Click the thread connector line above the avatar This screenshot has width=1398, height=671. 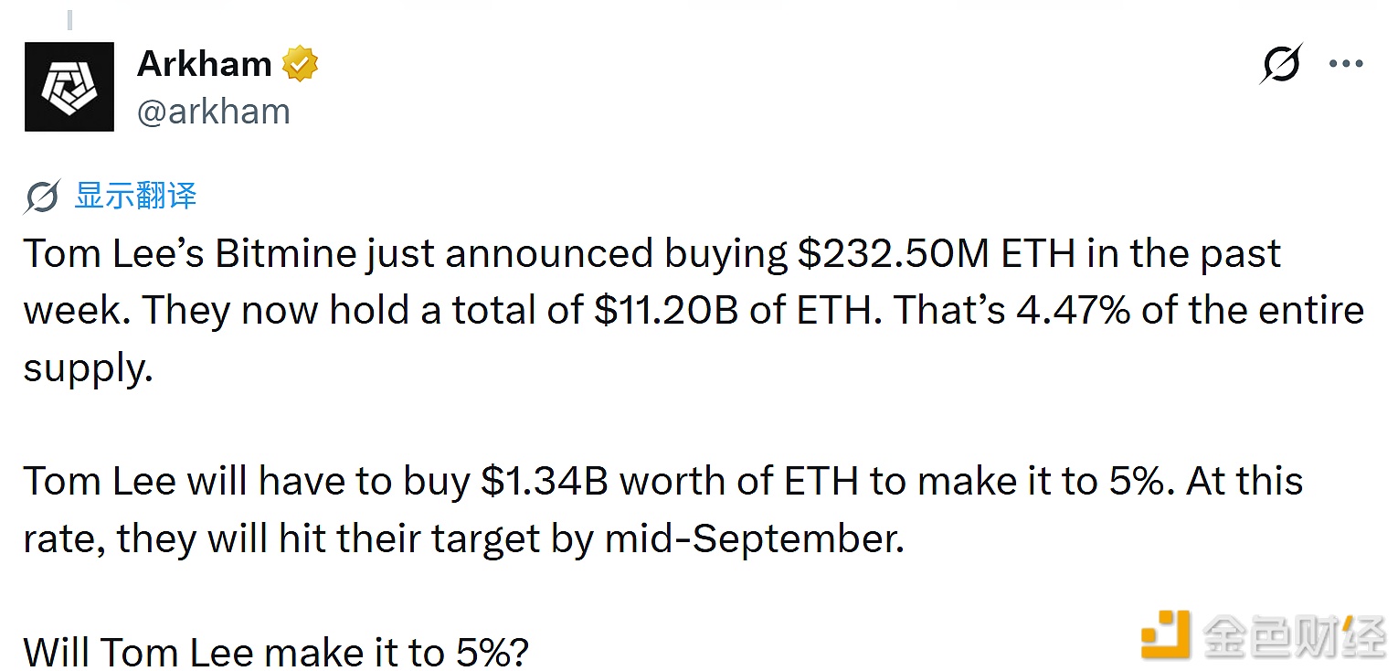pos(71,18)
